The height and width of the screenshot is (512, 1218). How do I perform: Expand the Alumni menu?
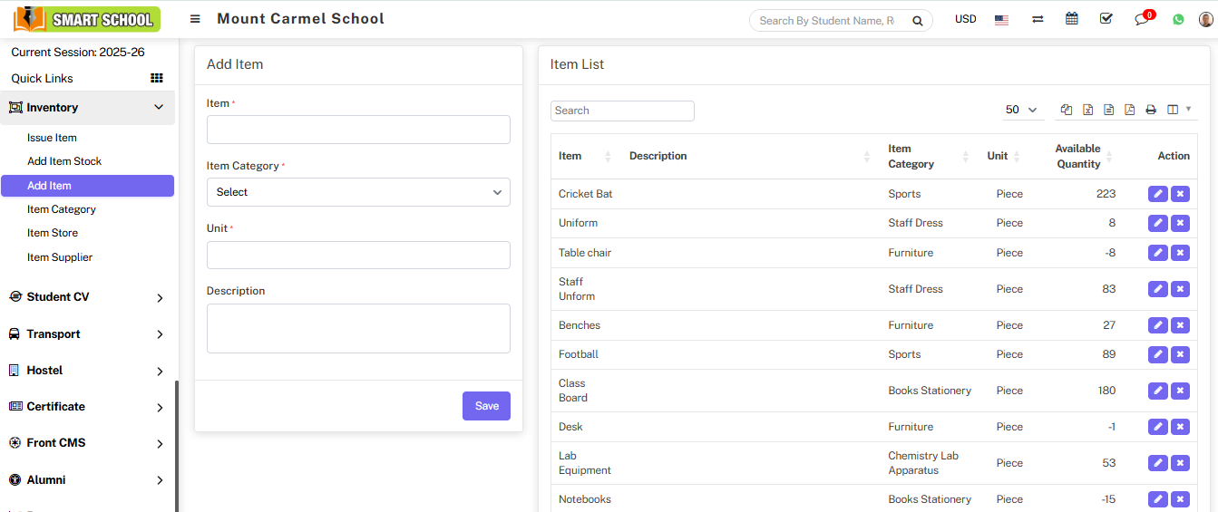tap(87, 480)
